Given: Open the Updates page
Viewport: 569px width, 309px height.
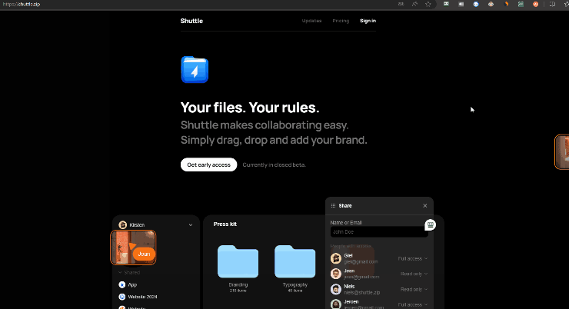Looking at the screenshot, I should [x=311, y=21].
